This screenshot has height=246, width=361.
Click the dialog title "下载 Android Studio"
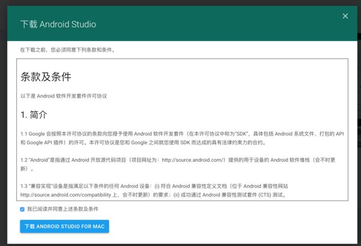58,24
